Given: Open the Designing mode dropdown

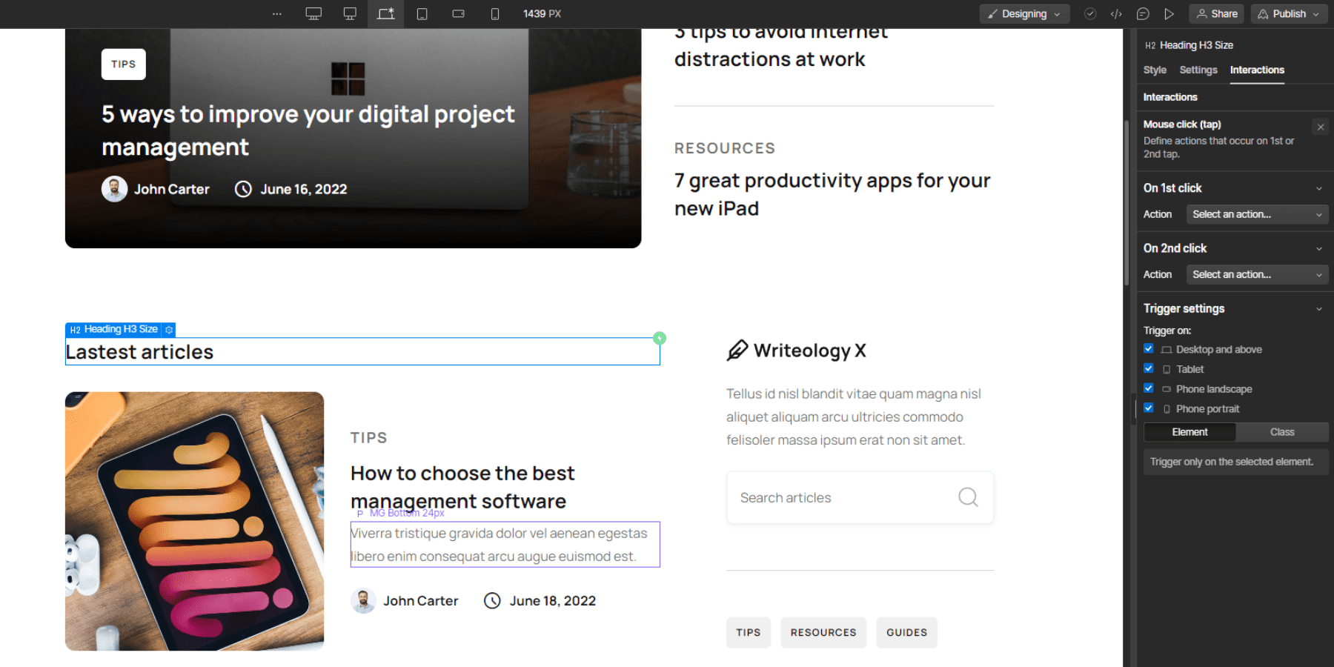Looking at the screenshot, I should coord(1024,13).
